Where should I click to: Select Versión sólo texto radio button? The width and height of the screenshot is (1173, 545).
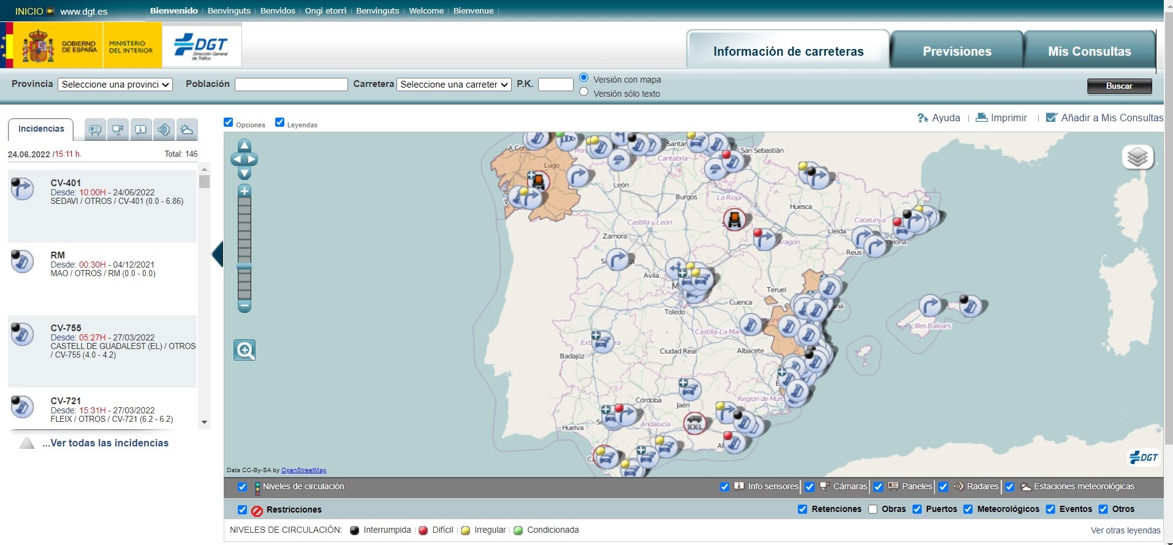coord(584,92)
